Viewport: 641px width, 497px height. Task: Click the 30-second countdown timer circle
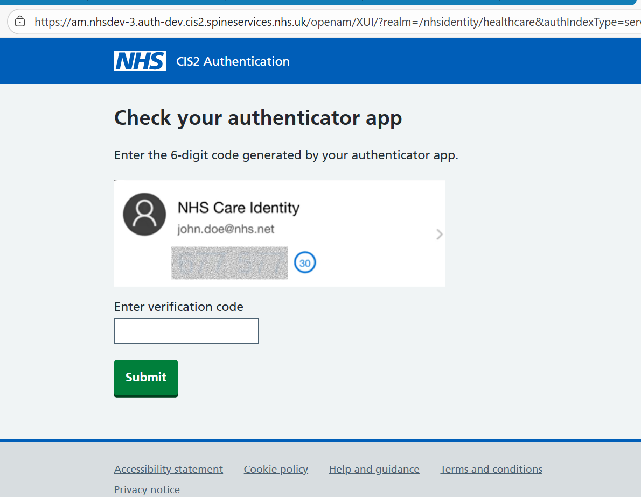(305, 263)
